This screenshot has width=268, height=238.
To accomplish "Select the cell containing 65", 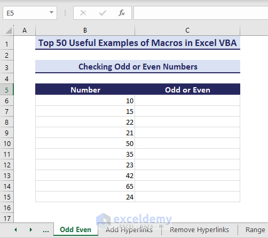I will (85, 186).
